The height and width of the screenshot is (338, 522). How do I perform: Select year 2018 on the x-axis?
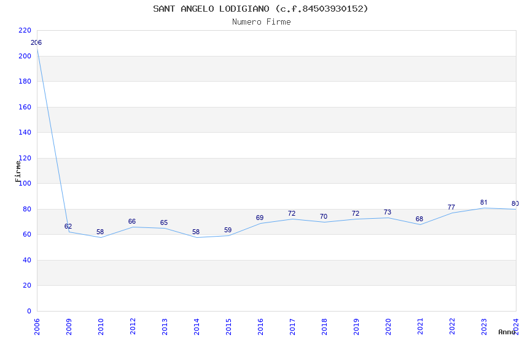(325, 326)
